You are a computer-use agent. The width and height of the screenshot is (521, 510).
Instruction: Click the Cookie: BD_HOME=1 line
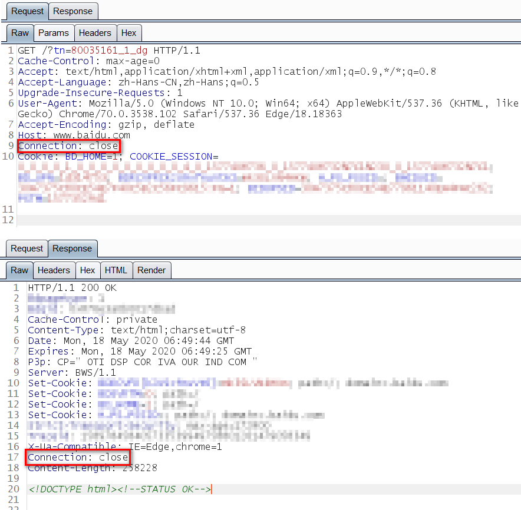tap(118, 157)
